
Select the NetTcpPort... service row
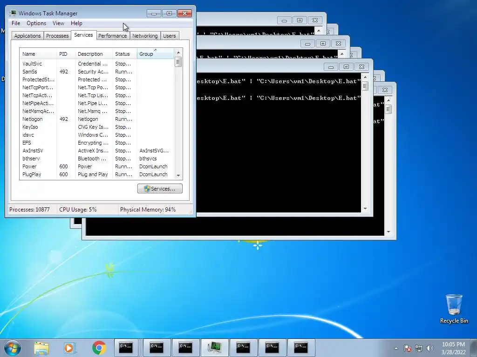point(97,87)
